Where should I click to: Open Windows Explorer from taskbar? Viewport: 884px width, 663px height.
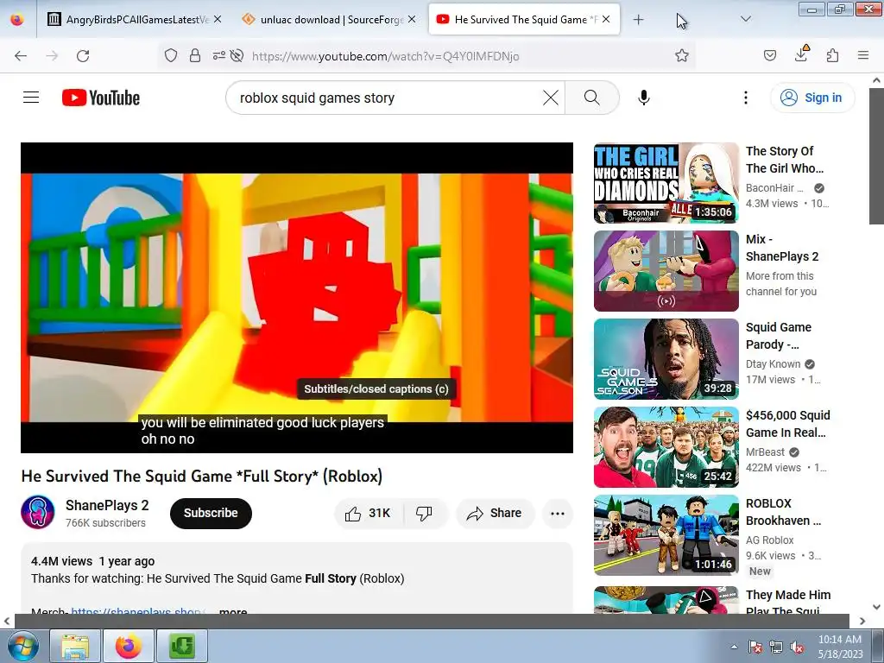[x=75, y=646]
